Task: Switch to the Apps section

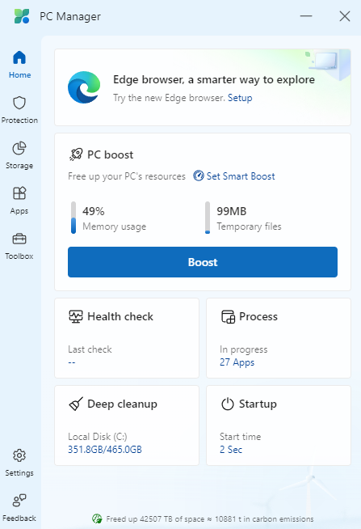Action: [19, 201]
